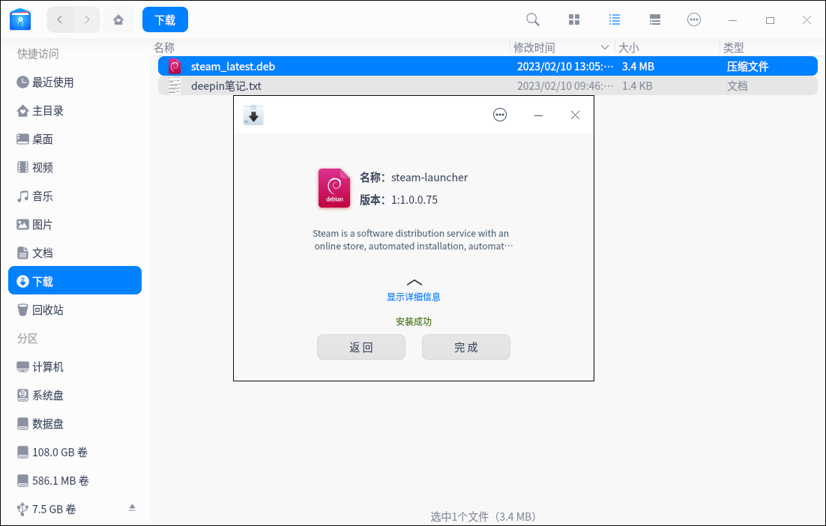
Task: Click the steam_latest.deb debian file icon
Action: tap(175, 67)
